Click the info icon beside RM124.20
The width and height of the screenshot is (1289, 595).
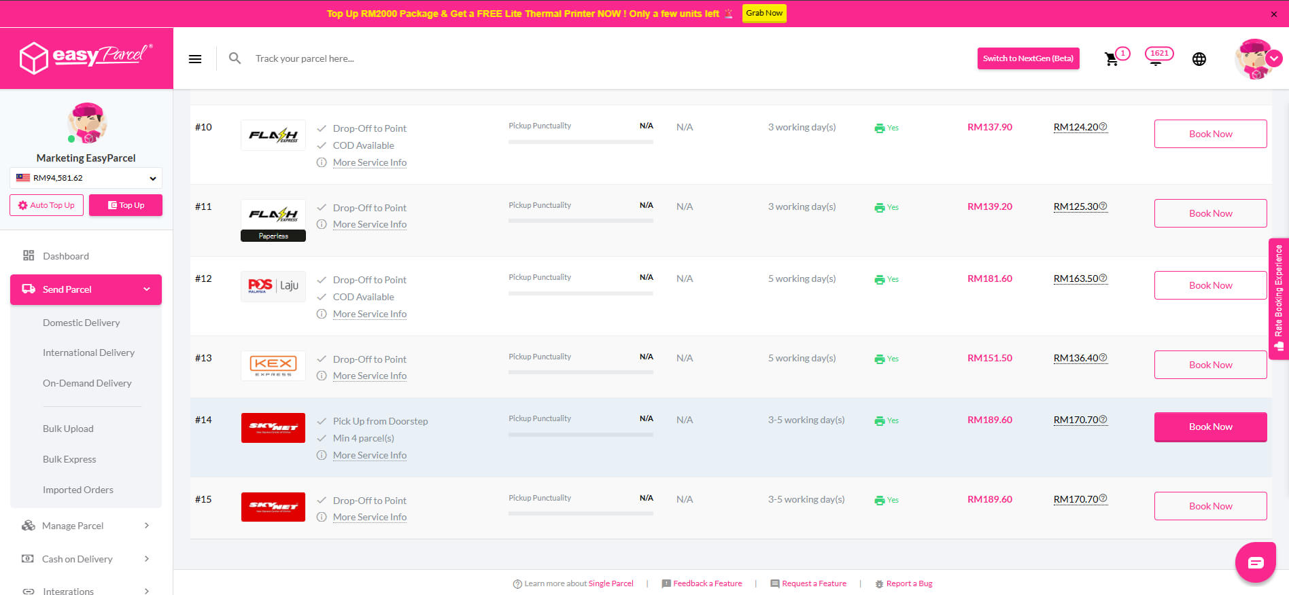[1103, 126]
